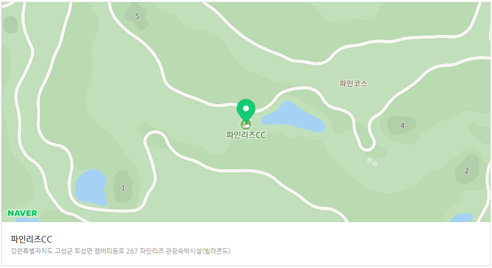
Task: Click the blue pond beside the pin
Action: (294, 118)
